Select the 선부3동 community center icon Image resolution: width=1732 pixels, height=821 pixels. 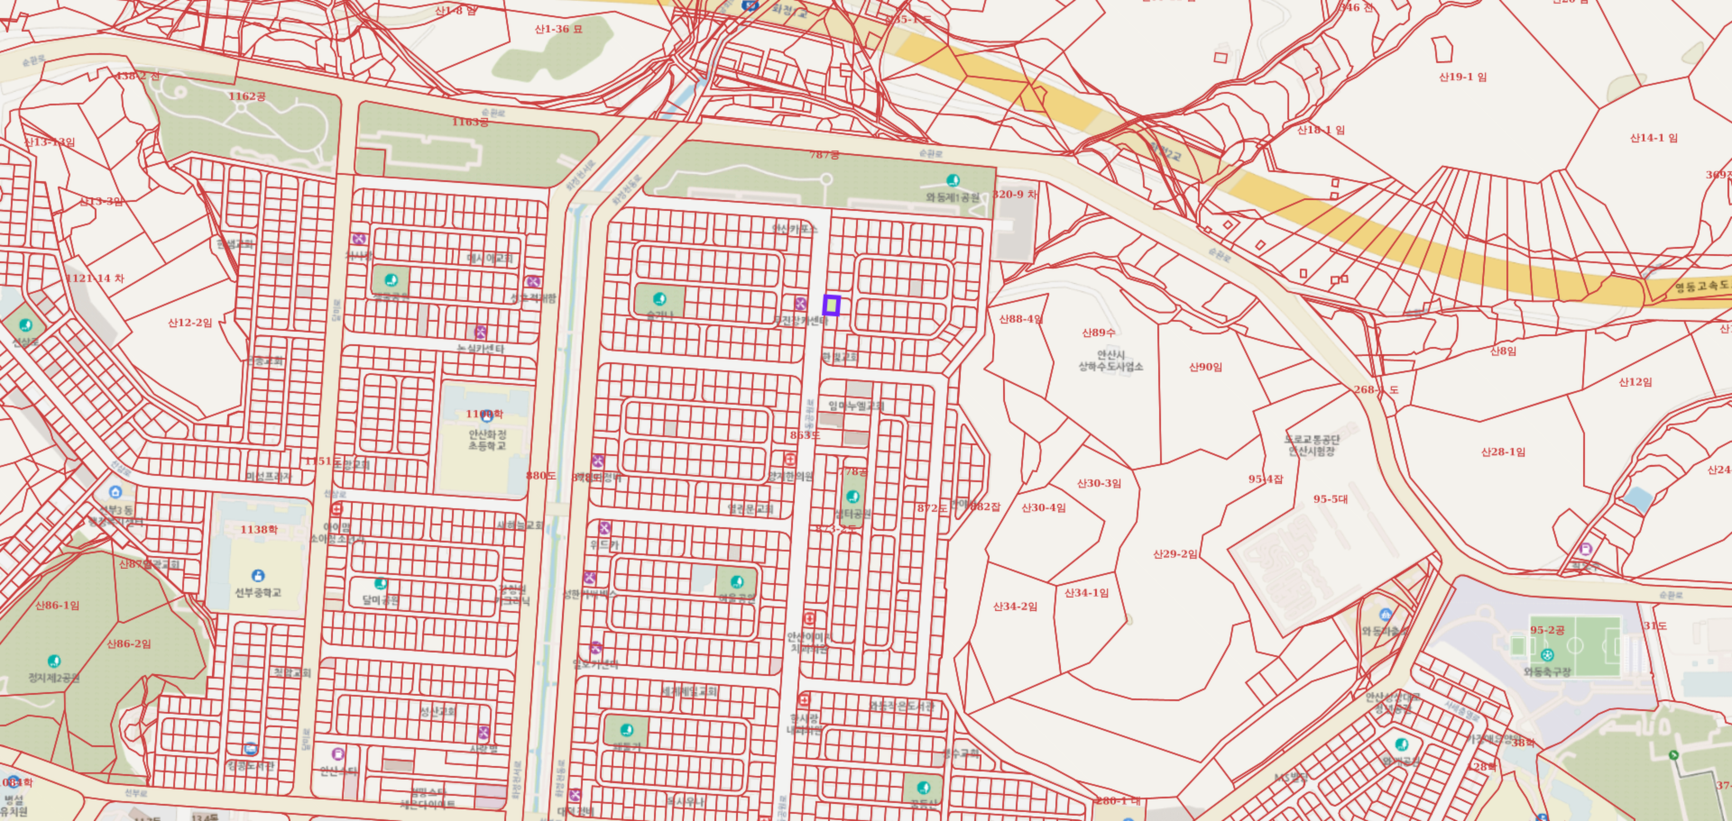[x=115, y=492]
